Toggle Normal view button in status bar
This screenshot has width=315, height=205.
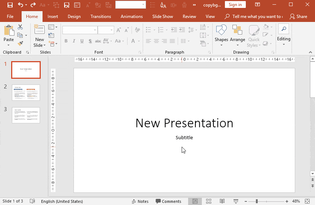[x=195, y=201]
